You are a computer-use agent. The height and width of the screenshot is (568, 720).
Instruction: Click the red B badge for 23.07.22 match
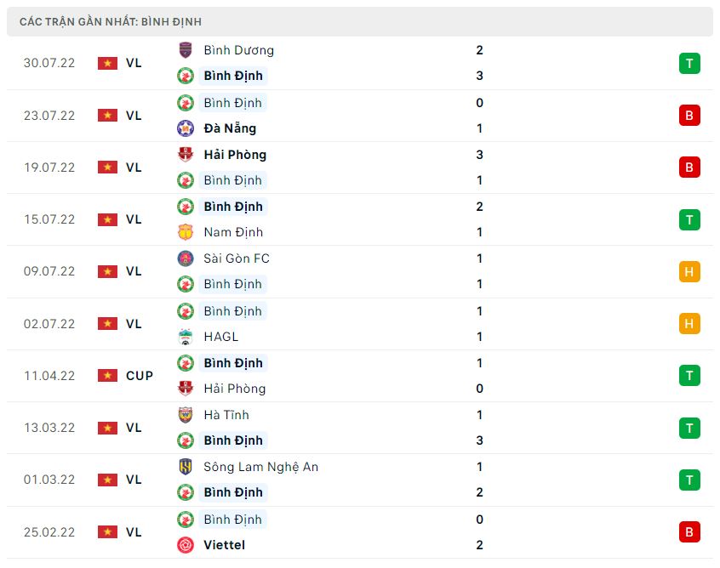(689, 116)
